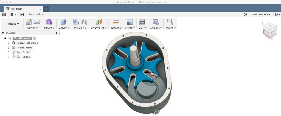The height and width of the screenshot is (116, 281).
Task: Switch to the Untitled* document tab
Action: 24,9
